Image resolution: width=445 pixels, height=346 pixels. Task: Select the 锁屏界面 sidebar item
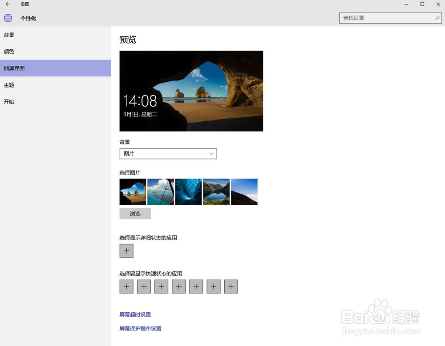click(x=56, y=68)
